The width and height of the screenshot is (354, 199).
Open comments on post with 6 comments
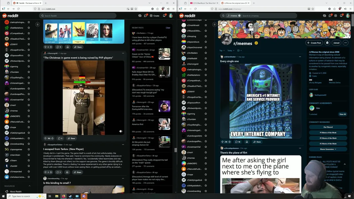point(60,138)
